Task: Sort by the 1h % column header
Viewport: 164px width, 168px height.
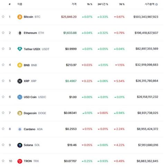Action: (x=90, y=4)
